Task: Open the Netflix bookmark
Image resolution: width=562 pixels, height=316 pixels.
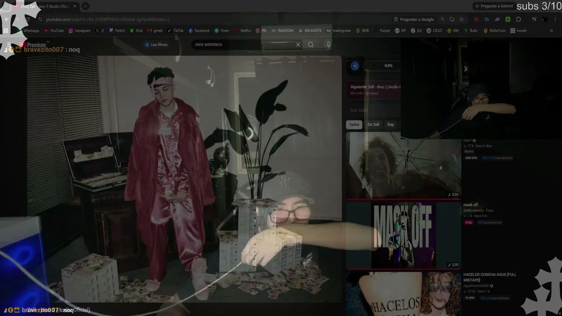Action: 243,31
